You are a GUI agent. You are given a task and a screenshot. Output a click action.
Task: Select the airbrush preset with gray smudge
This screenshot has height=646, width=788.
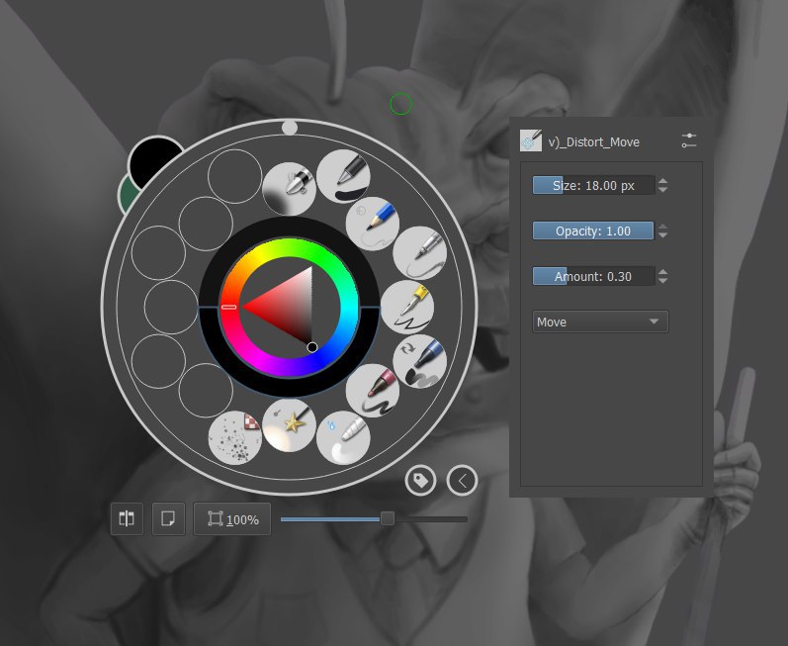coord(289,189)
